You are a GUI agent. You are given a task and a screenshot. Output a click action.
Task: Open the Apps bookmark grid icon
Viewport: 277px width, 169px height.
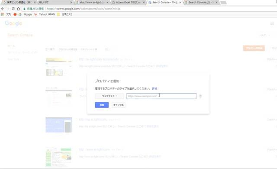coord(3,14)
